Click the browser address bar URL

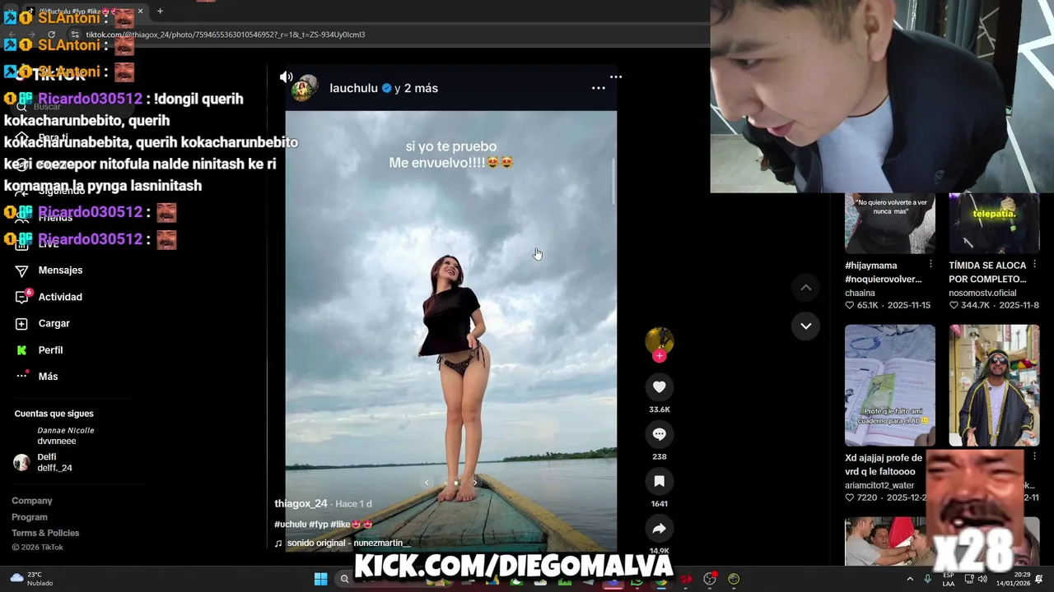[x=225, y=35]
